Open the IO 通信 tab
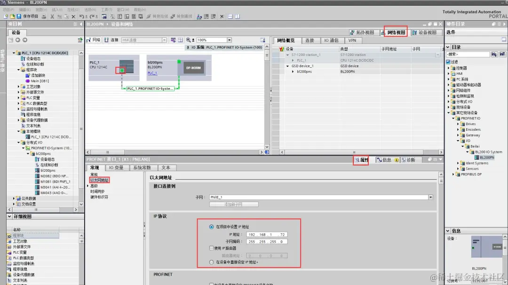This screenshot has width=508, height=285. (331, 40)
